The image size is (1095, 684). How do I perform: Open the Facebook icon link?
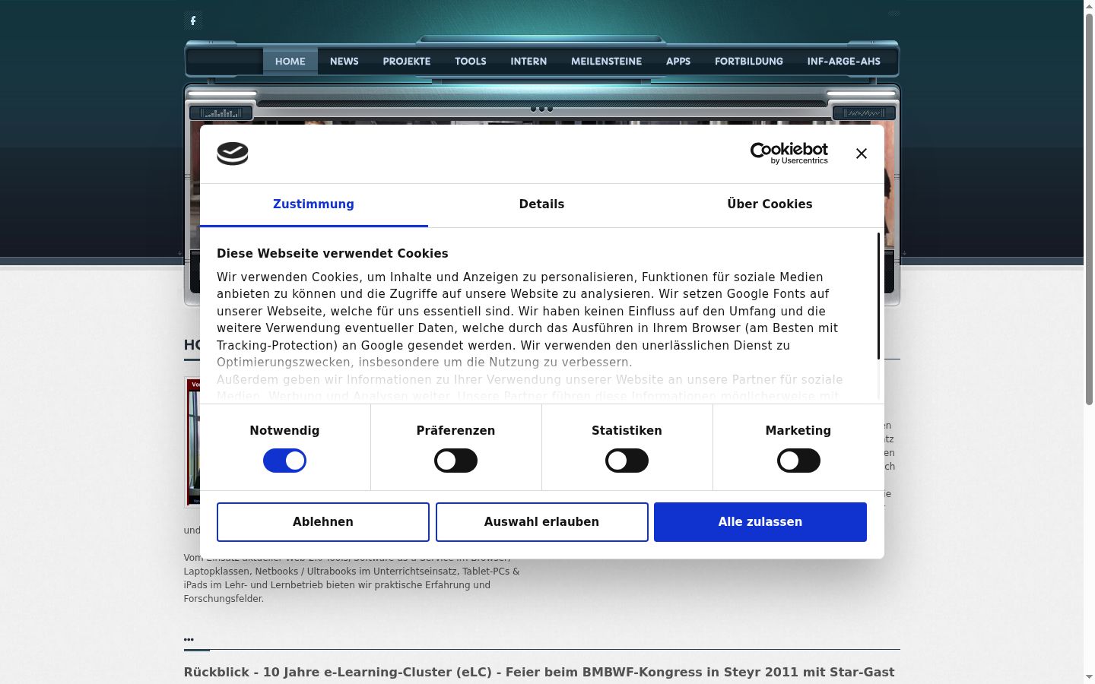pos(193,21)
